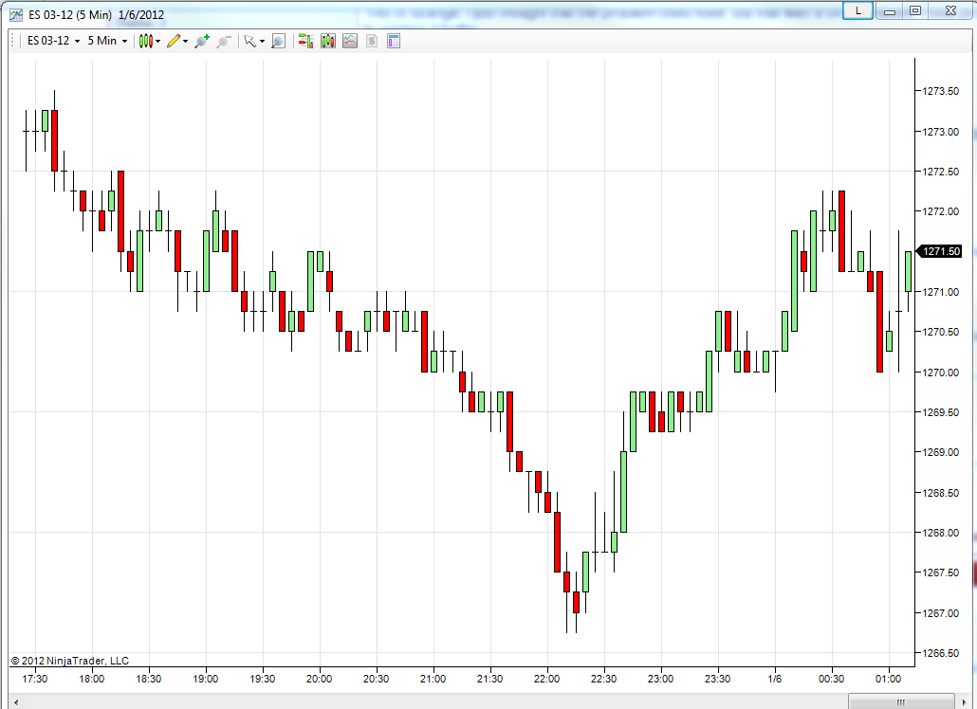This screenshot has width=977, height=709.
Task: Click the candlestick chart style icon
Action: coord(145,41)
